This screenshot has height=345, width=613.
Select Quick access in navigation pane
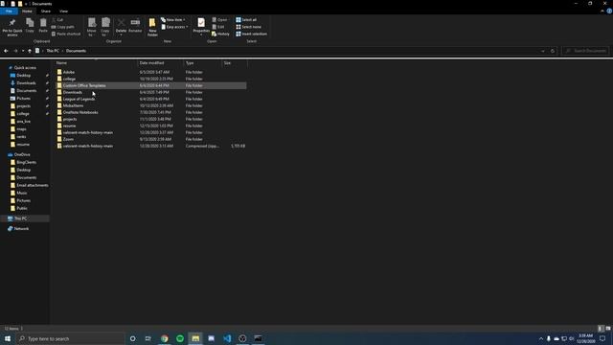click(x=25, y=68)
